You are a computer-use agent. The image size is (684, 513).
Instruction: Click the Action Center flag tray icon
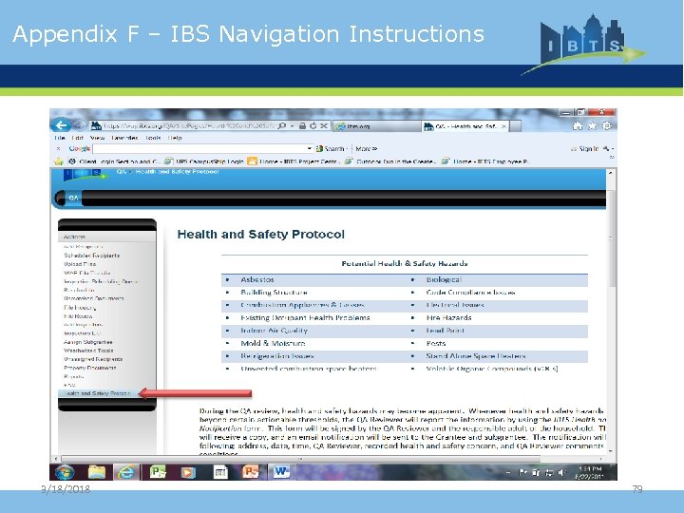[x=522, y=472]
